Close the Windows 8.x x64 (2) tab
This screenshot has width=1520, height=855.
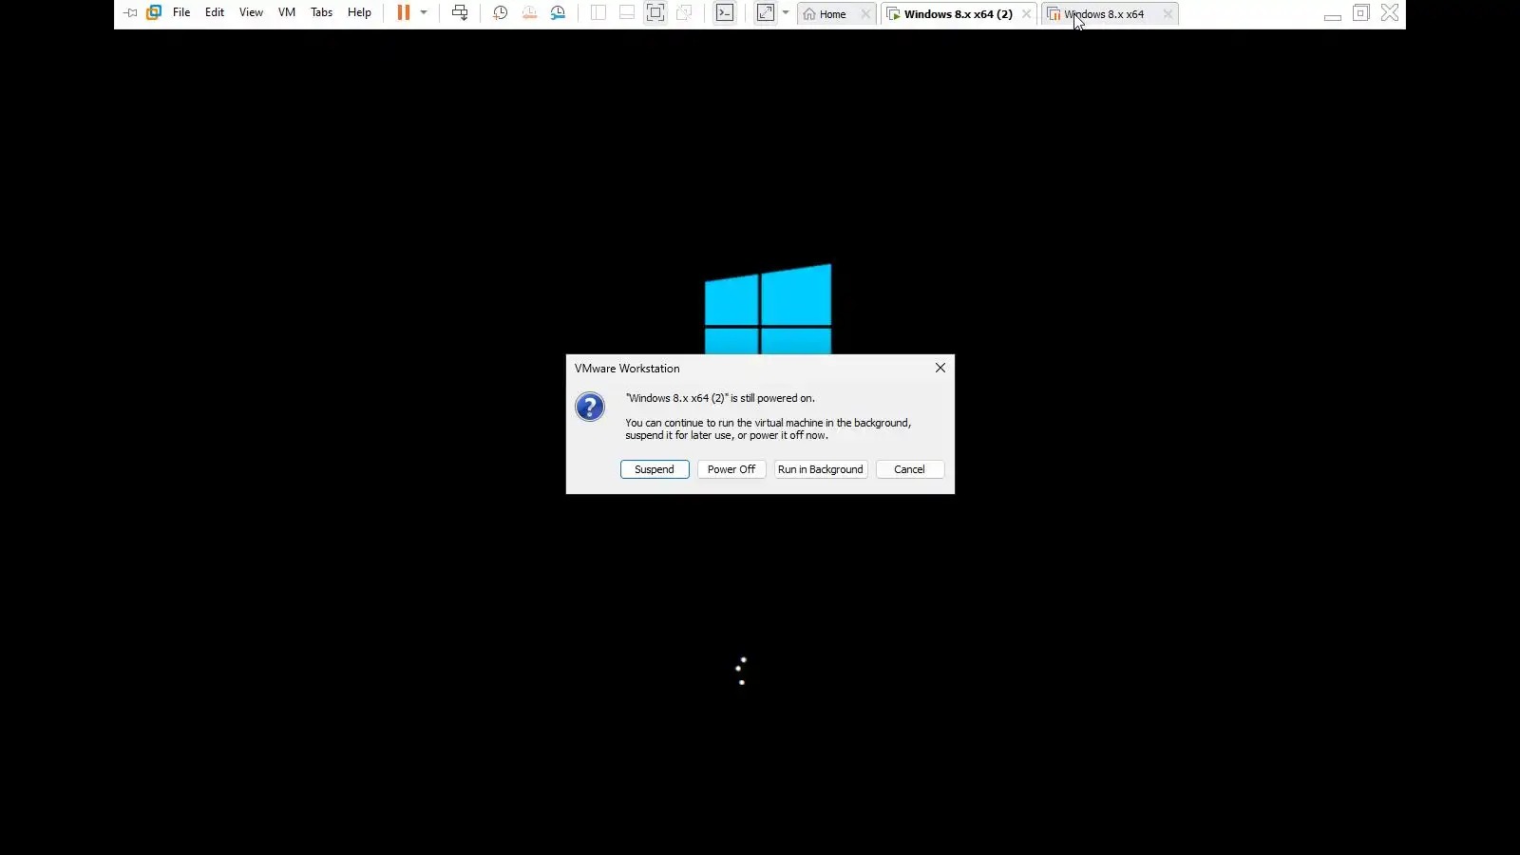click(x=1027, y=14)
